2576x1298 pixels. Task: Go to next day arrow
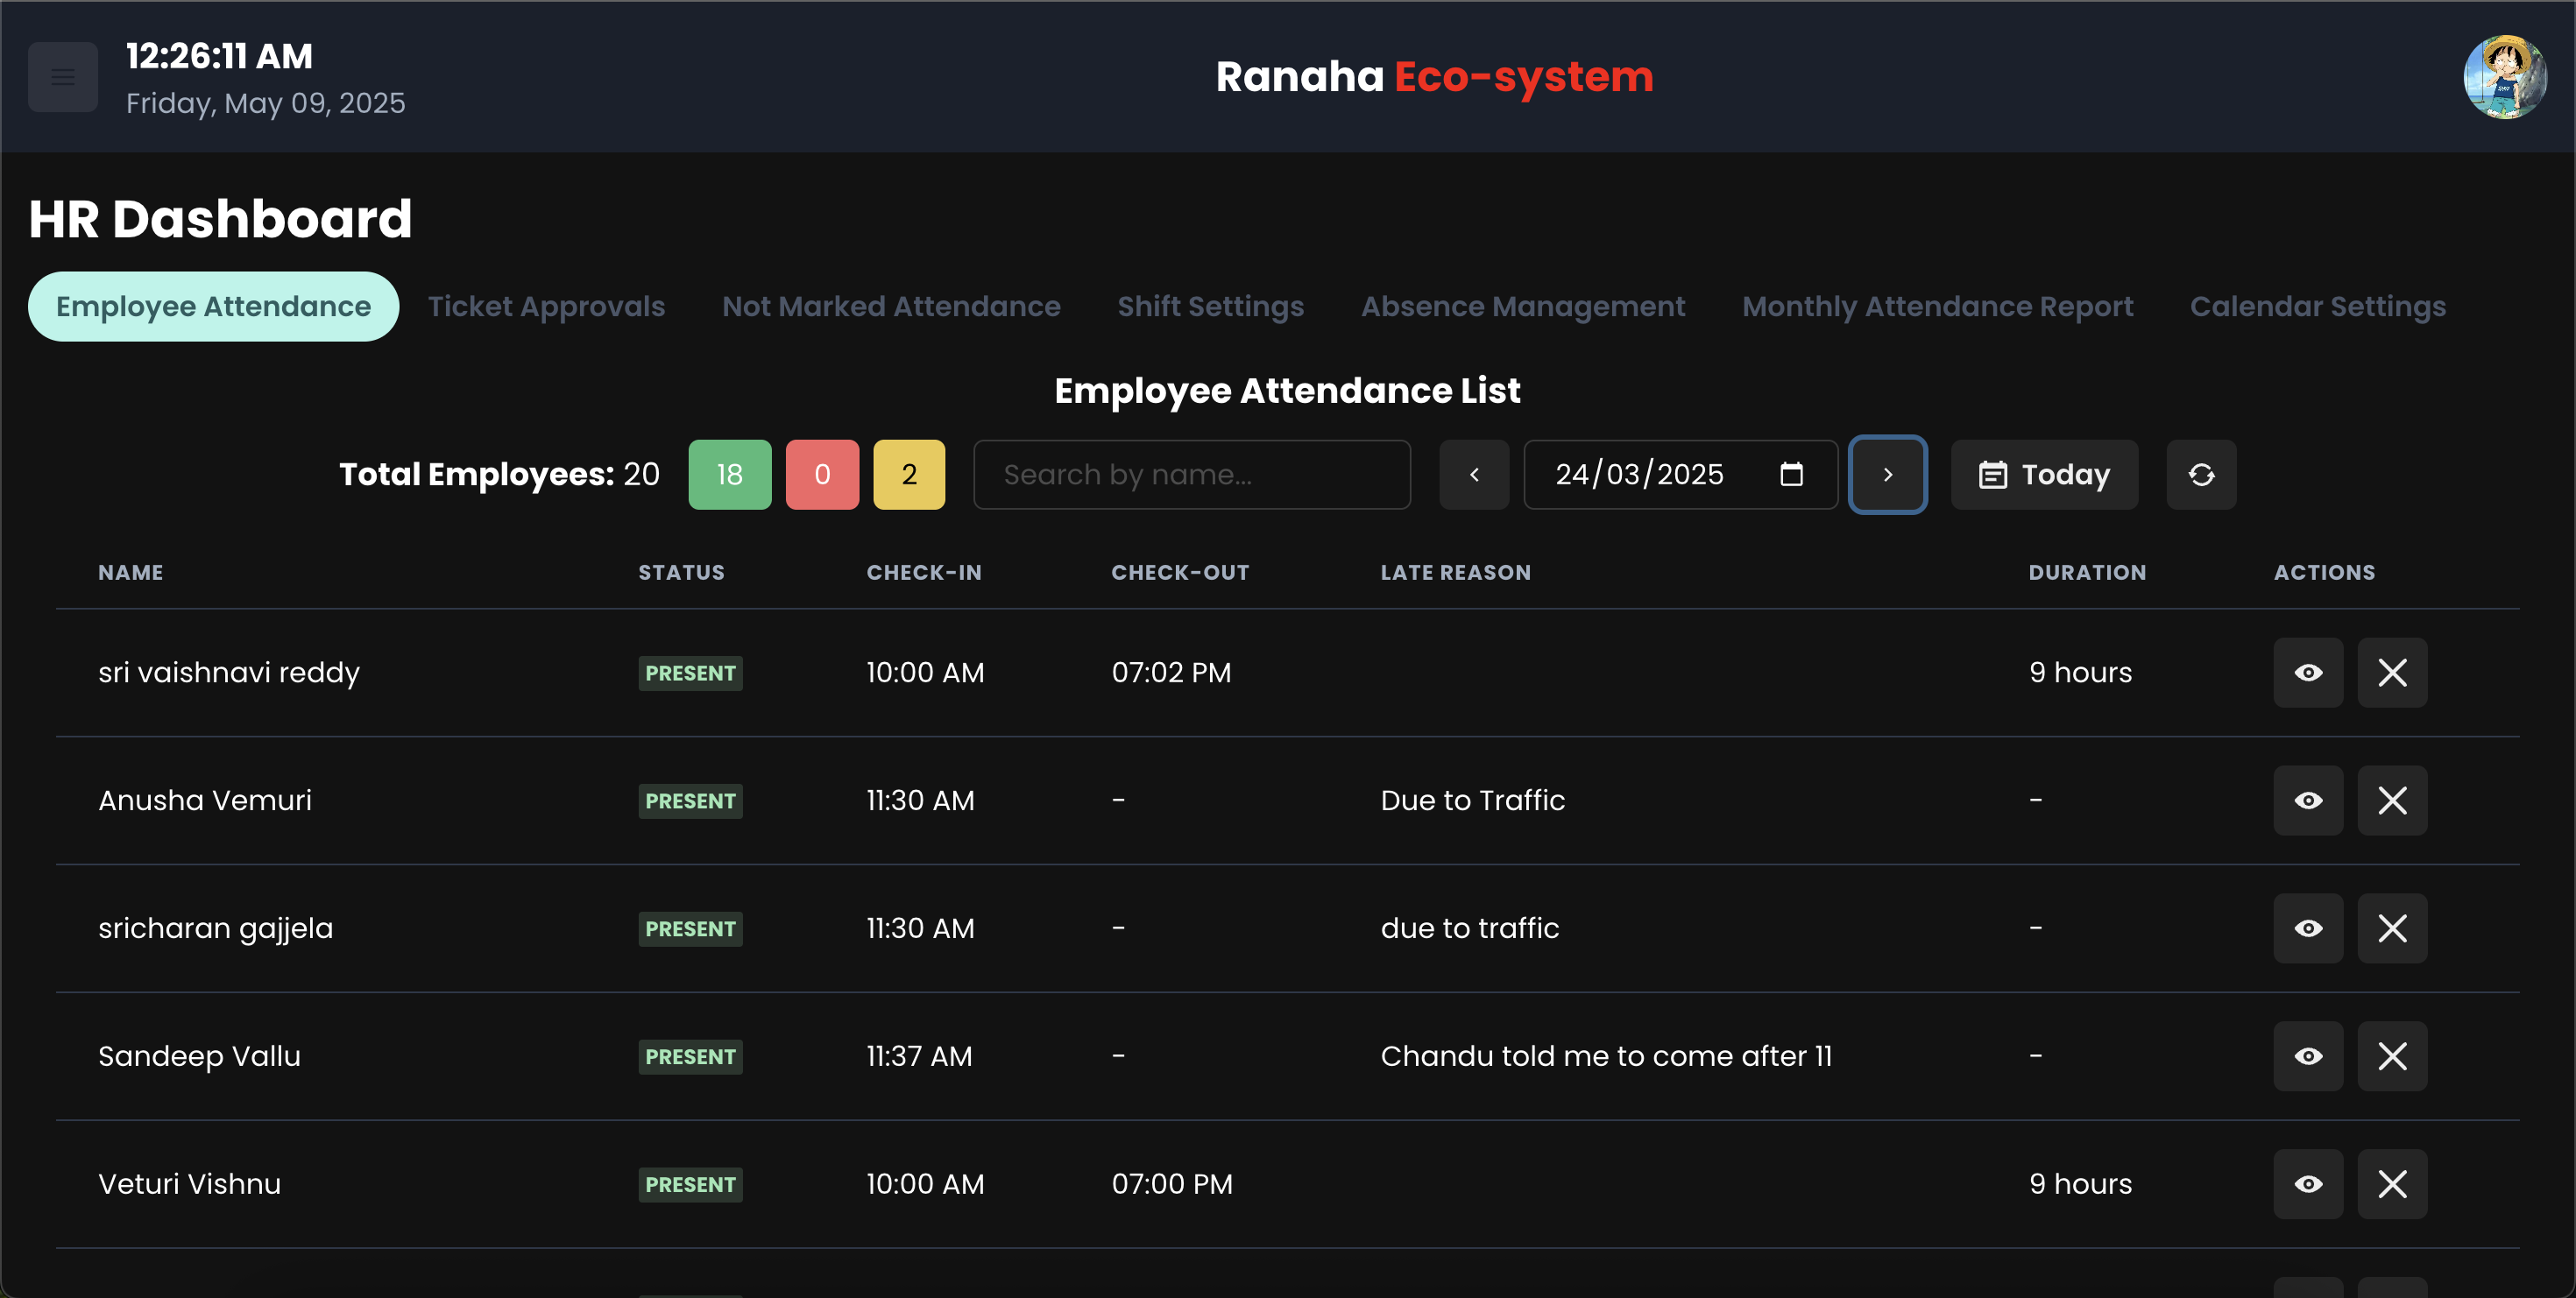click(1887, 475)
